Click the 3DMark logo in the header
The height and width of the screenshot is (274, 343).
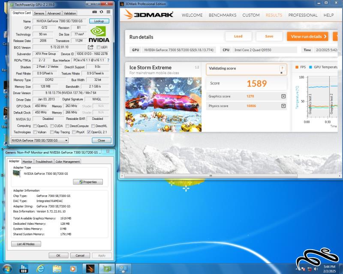pos(148,15)
